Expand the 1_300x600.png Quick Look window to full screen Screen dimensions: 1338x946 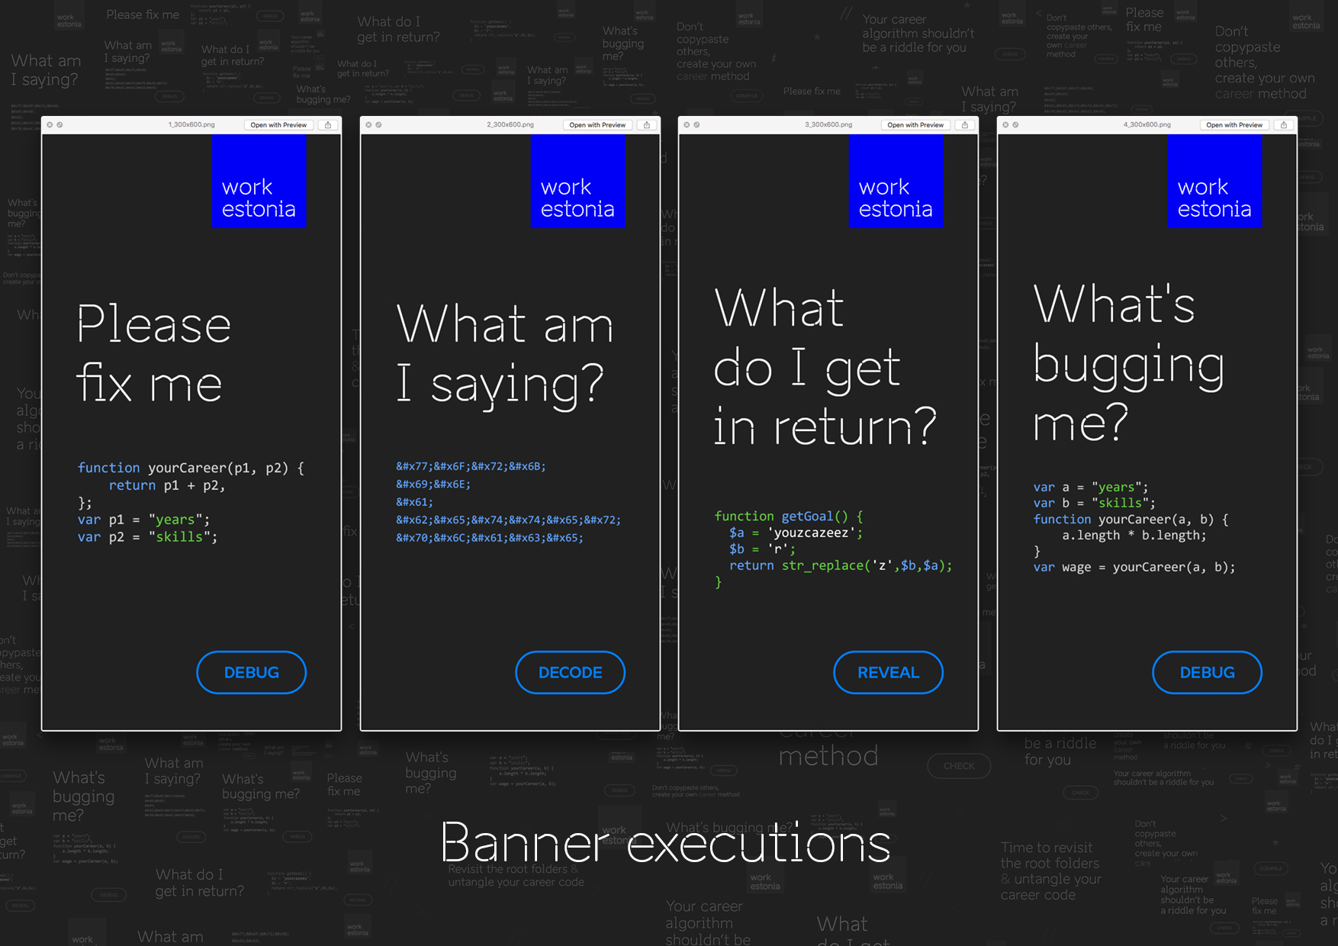(x=60, y=125)
